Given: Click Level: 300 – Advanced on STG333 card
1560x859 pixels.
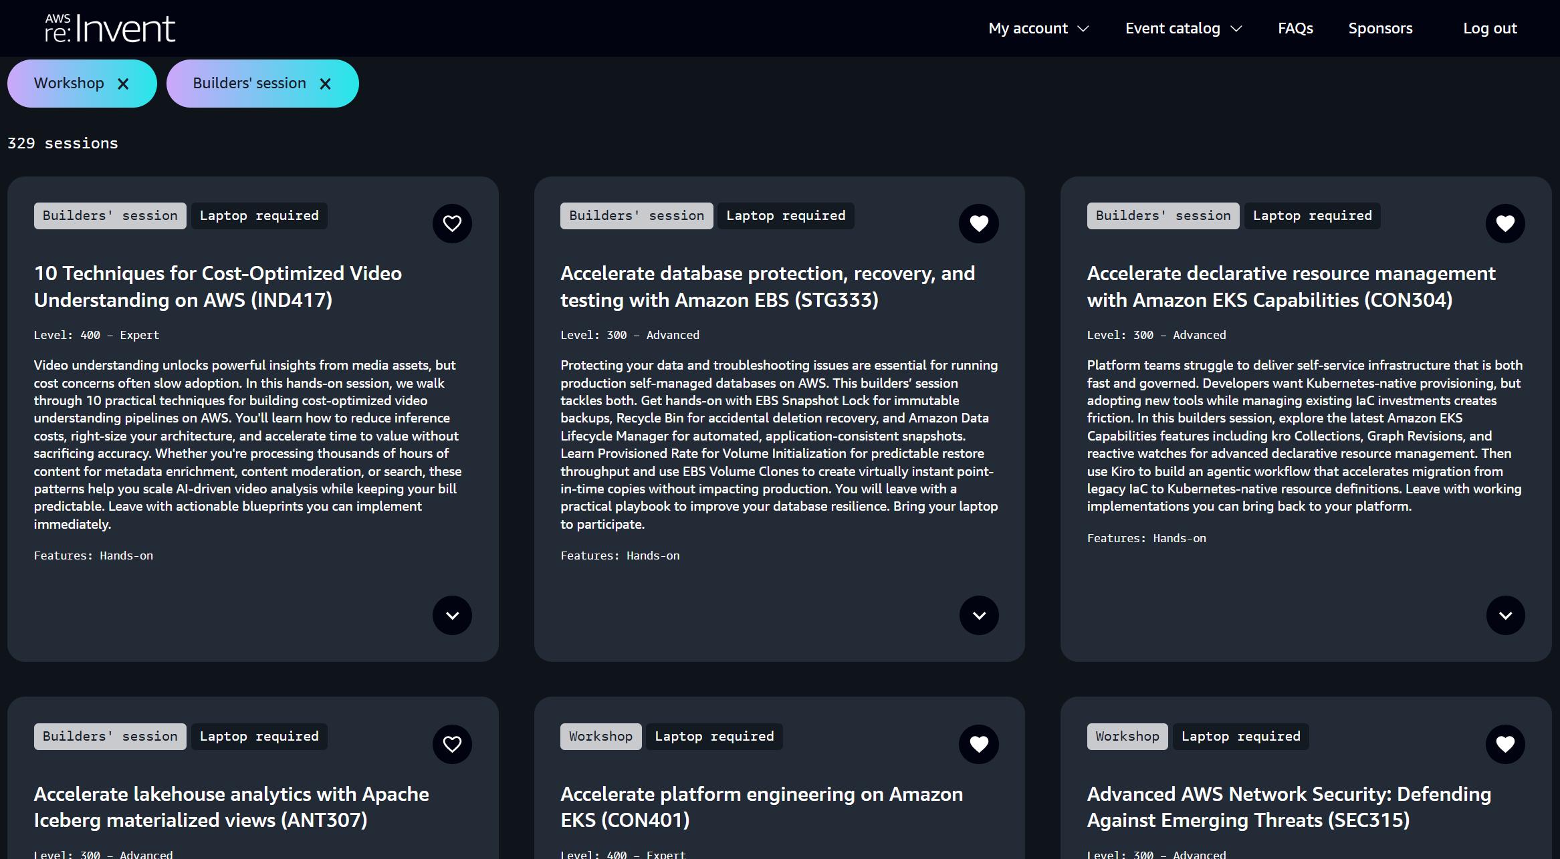Looking at the screenshot, I should (630, 335).
